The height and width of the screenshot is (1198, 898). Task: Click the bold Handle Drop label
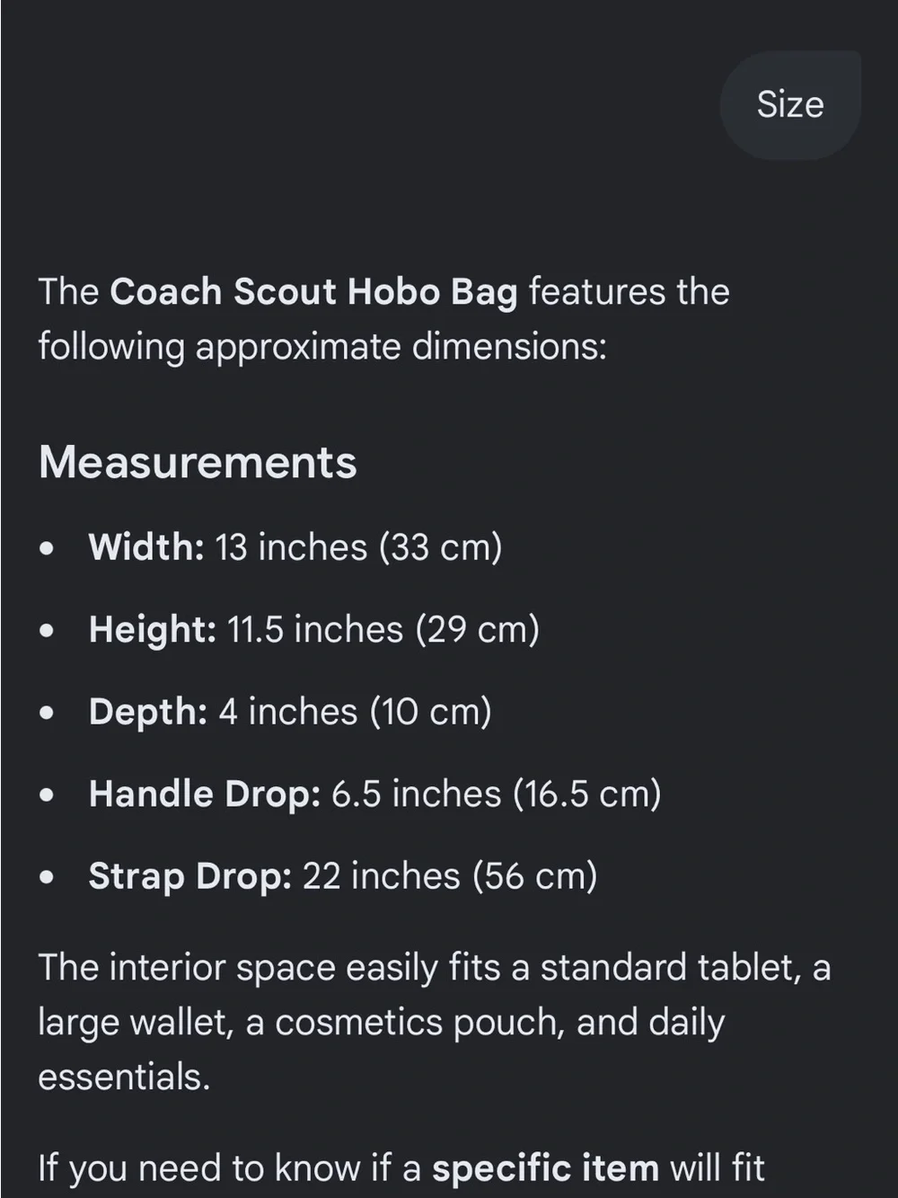tap(205, 794)
